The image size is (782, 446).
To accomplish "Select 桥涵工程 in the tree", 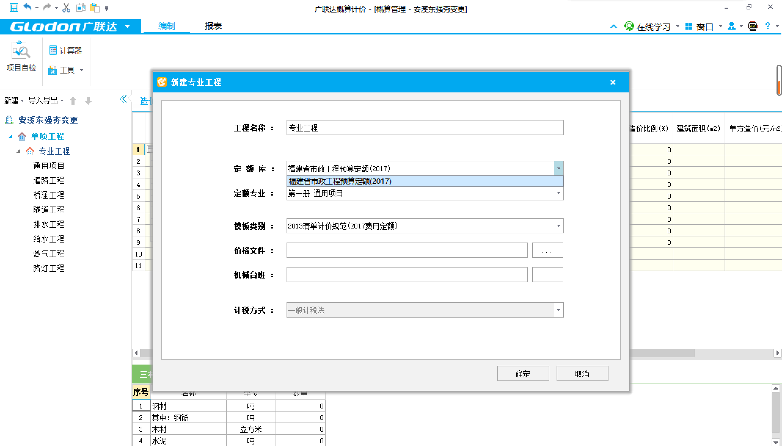I will (49, 195).
